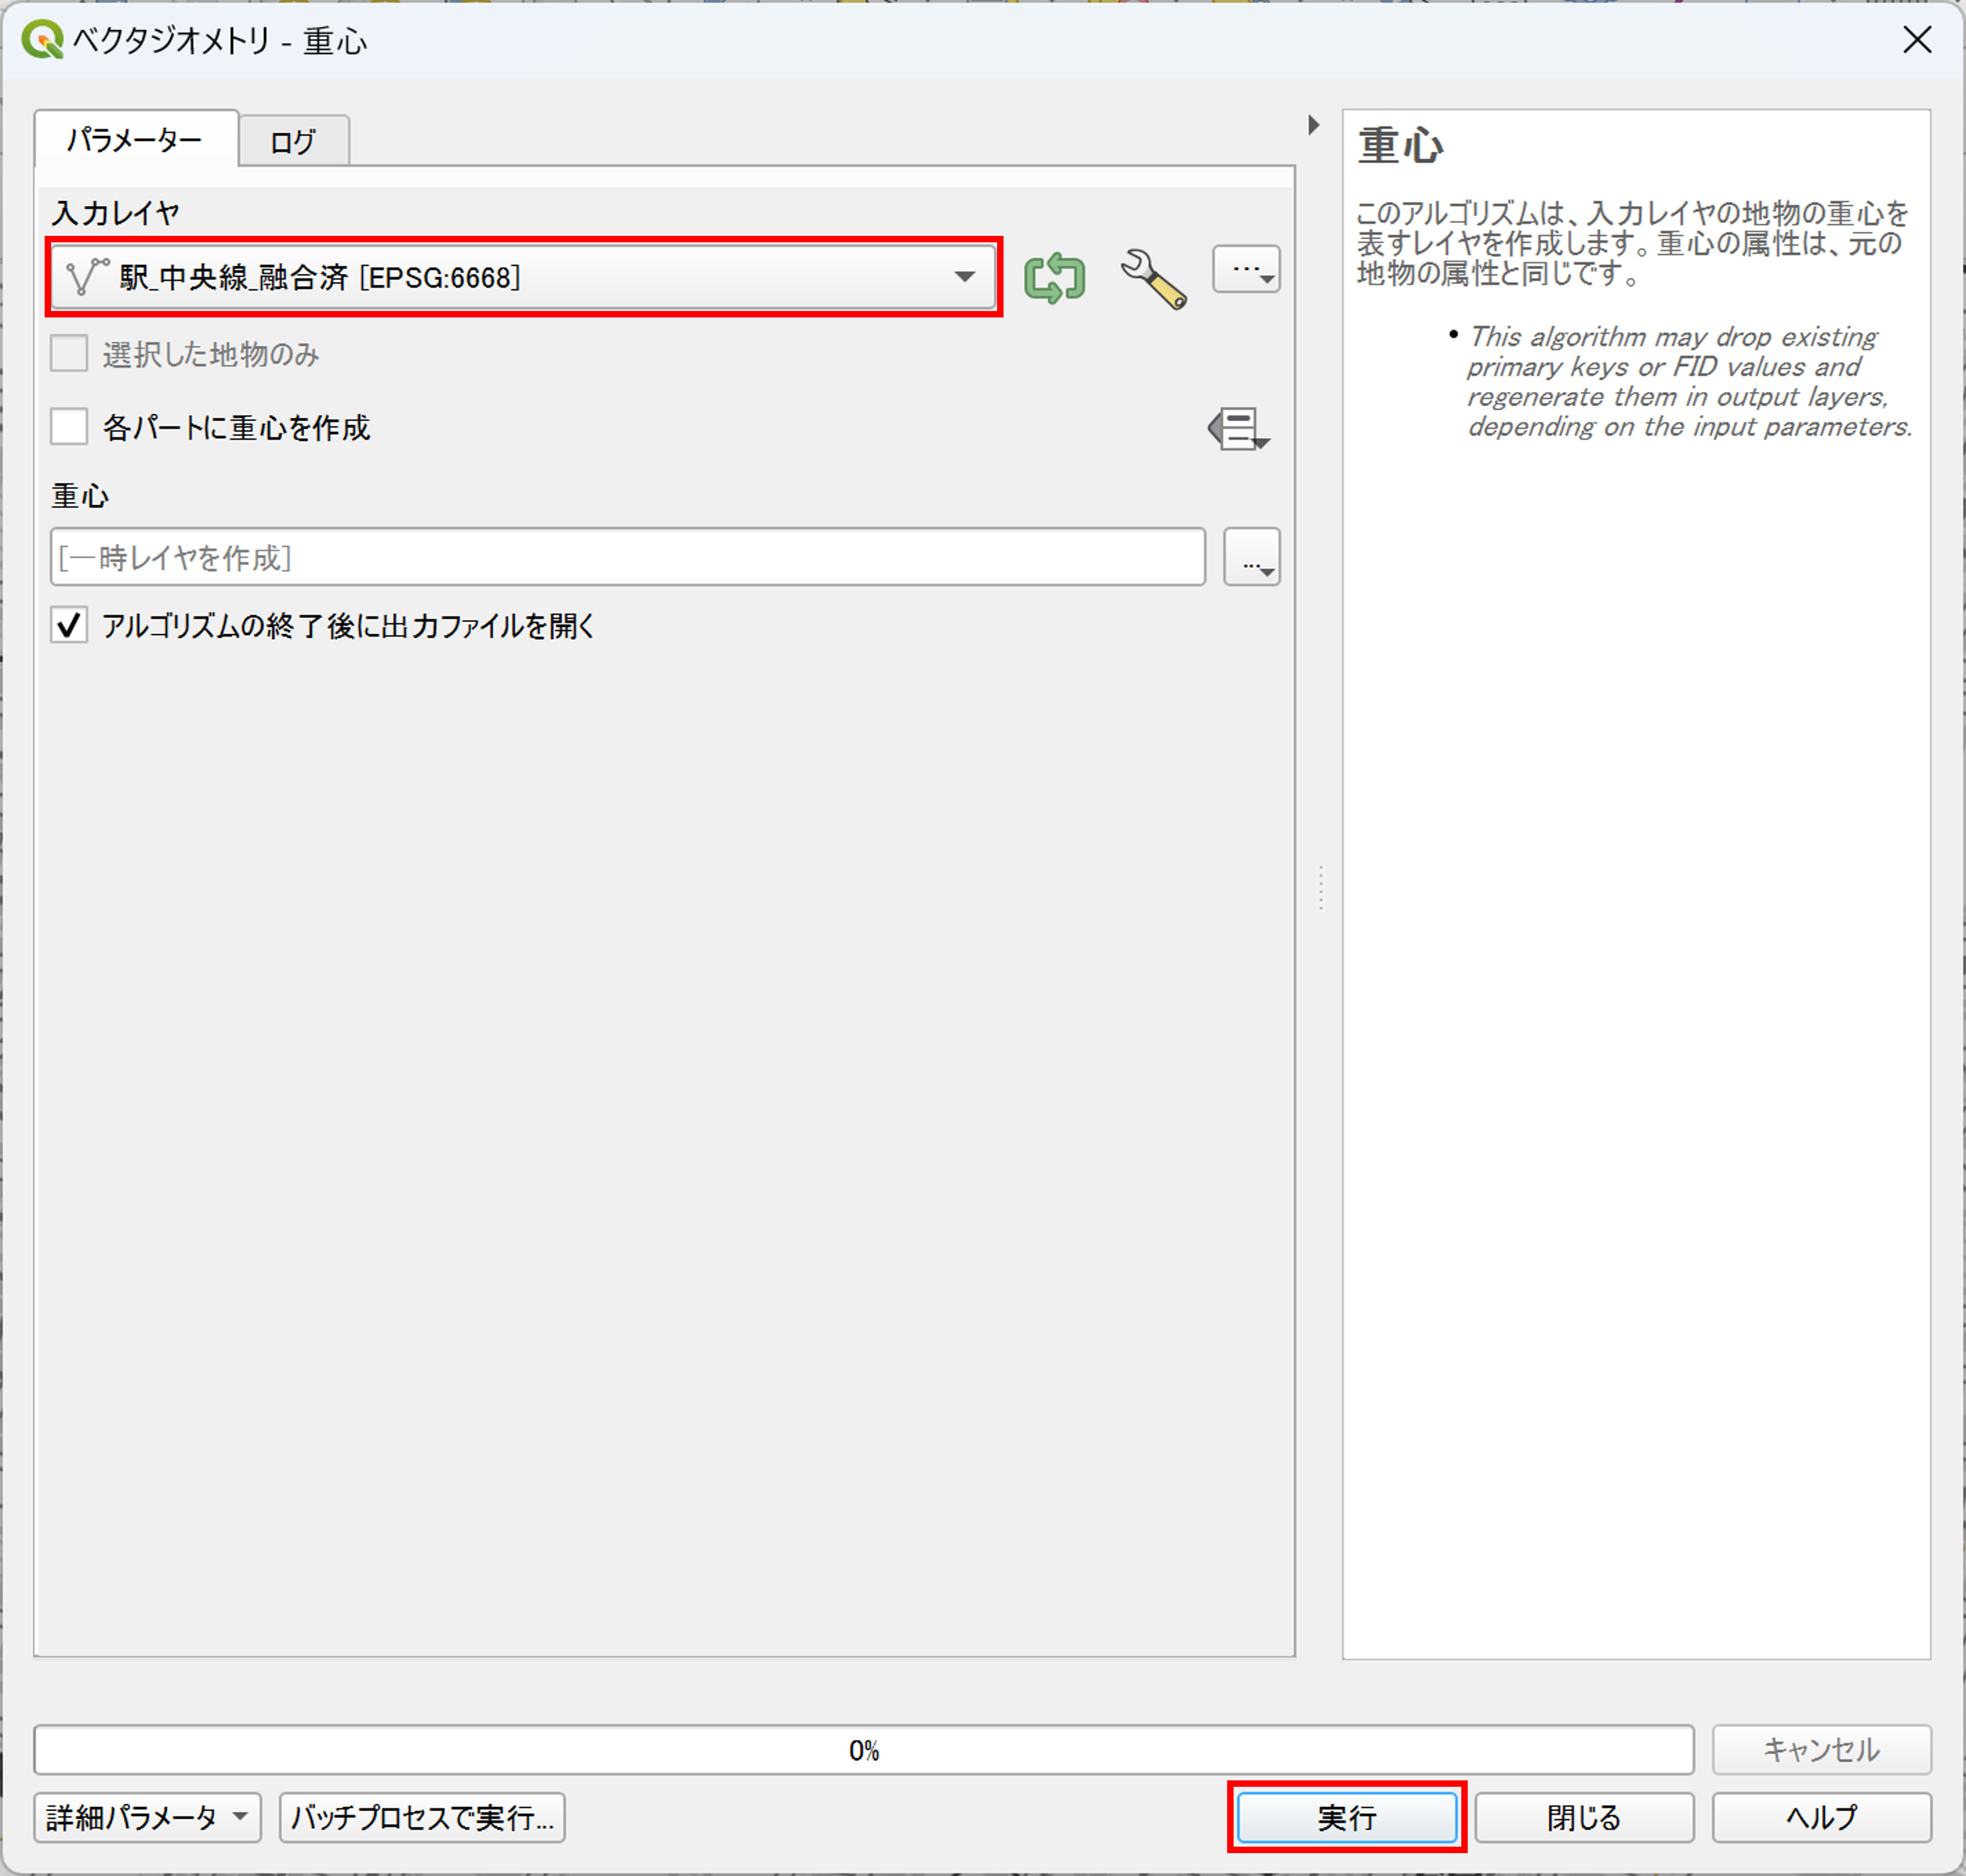This screenshot has width=1966, height=1876.
Task: Open advanced options via the wrench icon
Action: pyautogui.click(x=1153, y=278)
